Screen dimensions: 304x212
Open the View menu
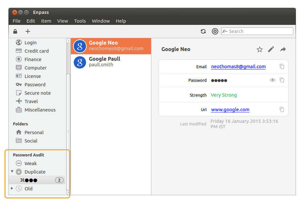click(63, 21)
